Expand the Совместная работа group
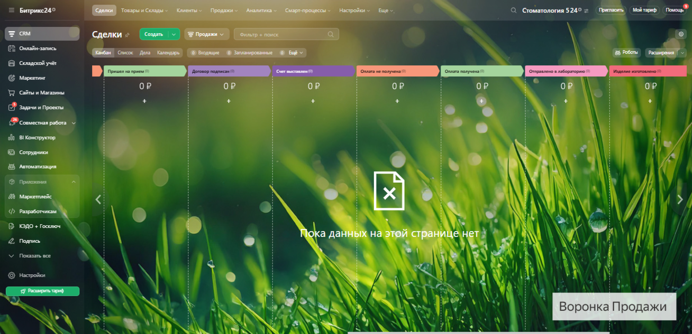The height and width of the screenshot is (334, 692). [x=74, y=123]
